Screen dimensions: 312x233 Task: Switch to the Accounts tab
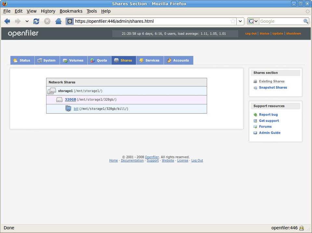point(178,60)
